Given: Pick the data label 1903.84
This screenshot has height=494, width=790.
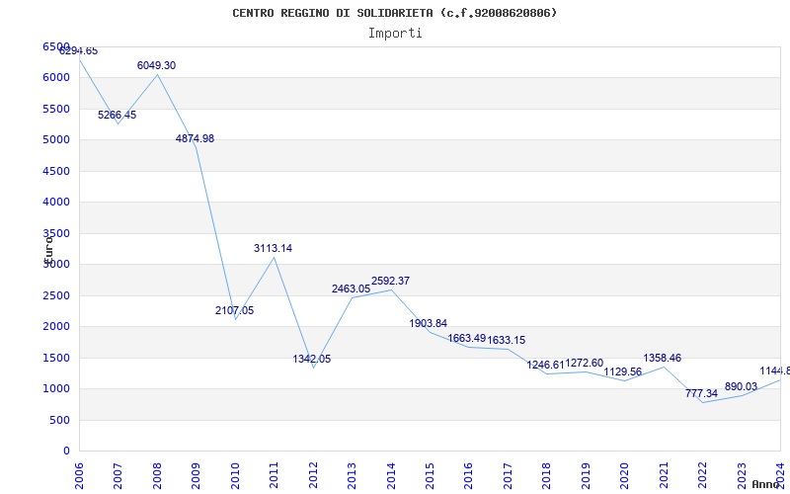Looking at the screenshot, I should pos(429,323).
